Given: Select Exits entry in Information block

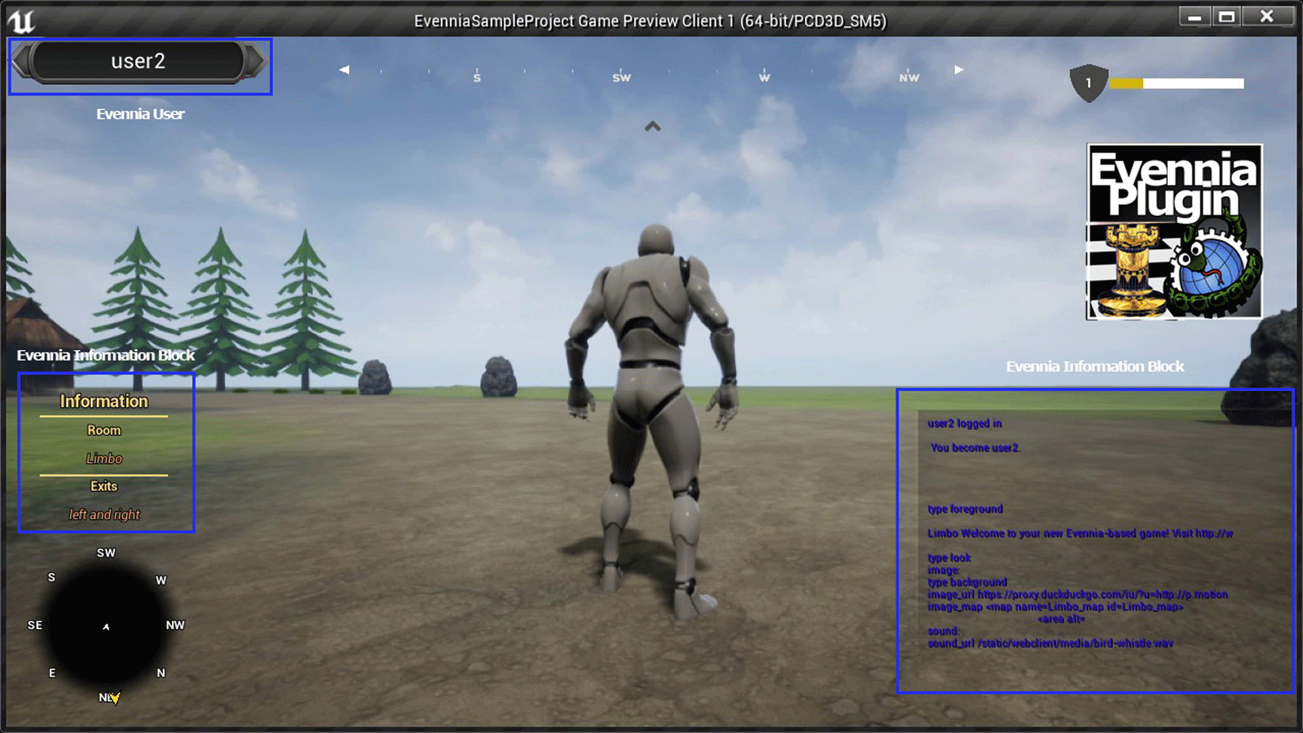Looking at the screenshot, I should [x=103, y=486].
